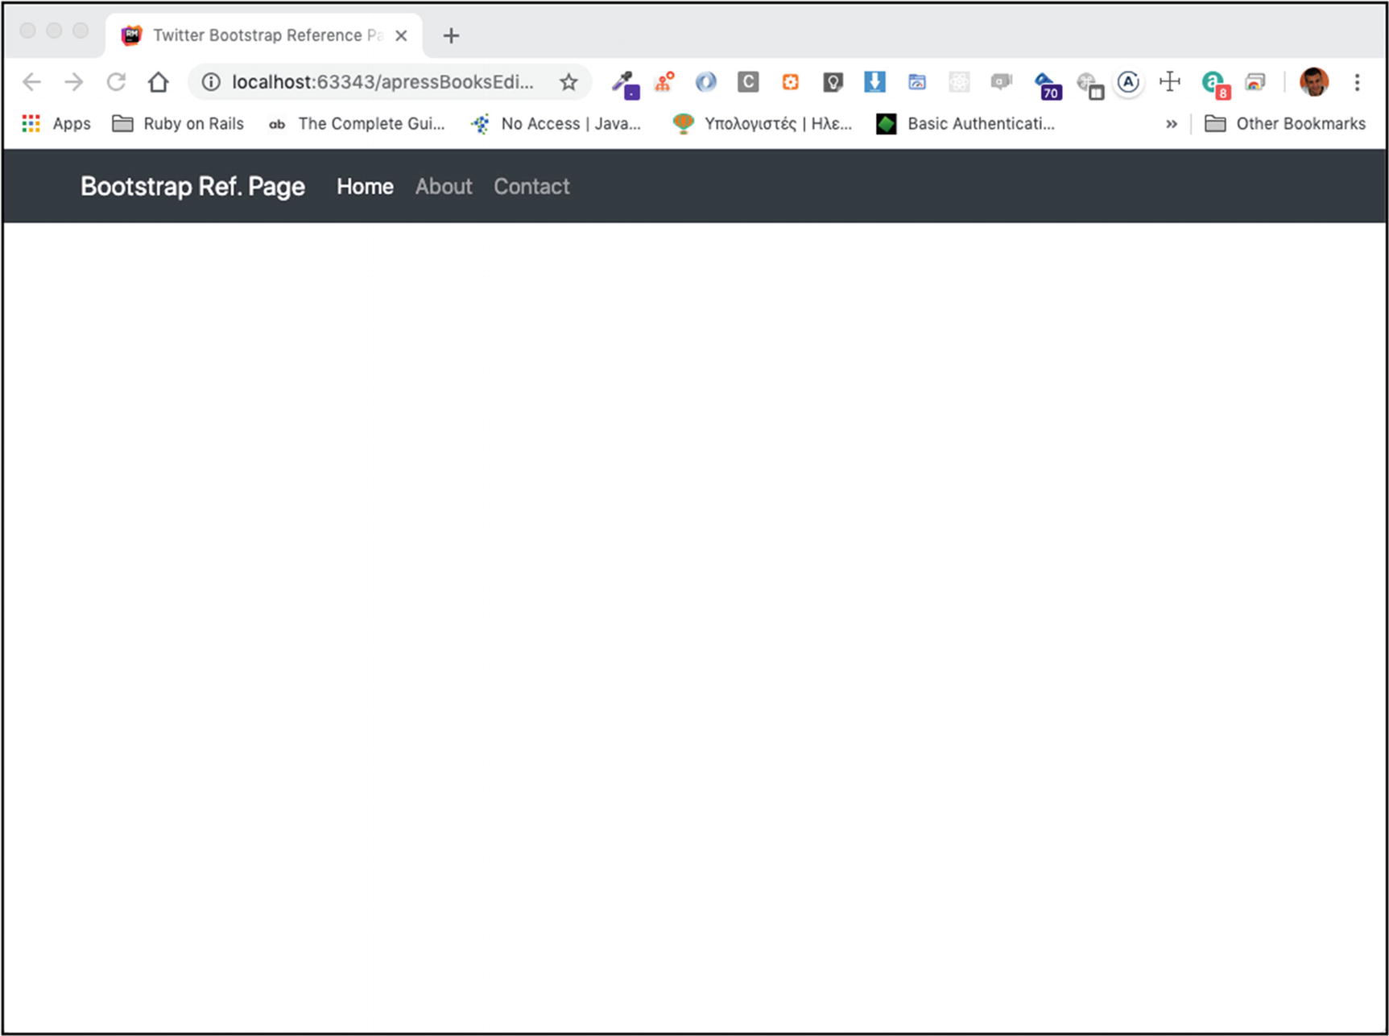
Task: Open the Contact nav link
Action: tap(531, 187)
